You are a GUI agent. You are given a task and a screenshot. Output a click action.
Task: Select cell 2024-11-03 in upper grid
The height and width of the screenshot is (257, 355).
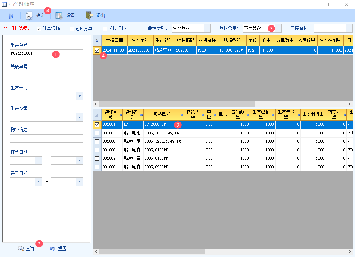pos(115,50)
